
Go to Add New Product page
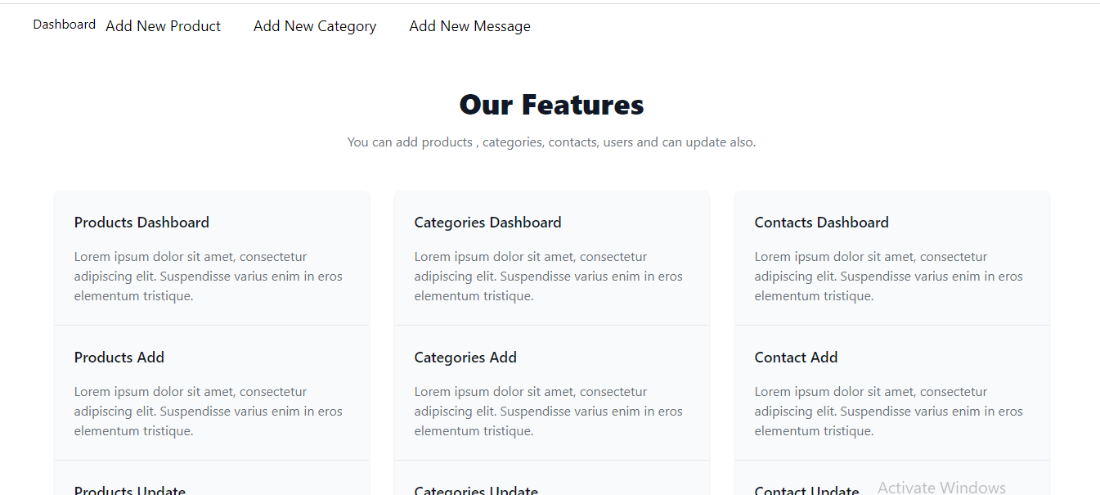(163, 26)
